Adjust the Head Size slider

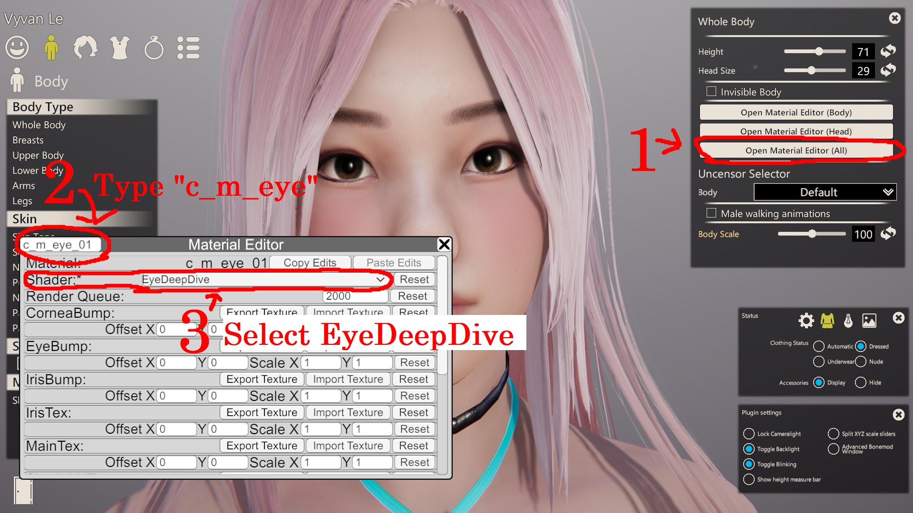point(814,70)
